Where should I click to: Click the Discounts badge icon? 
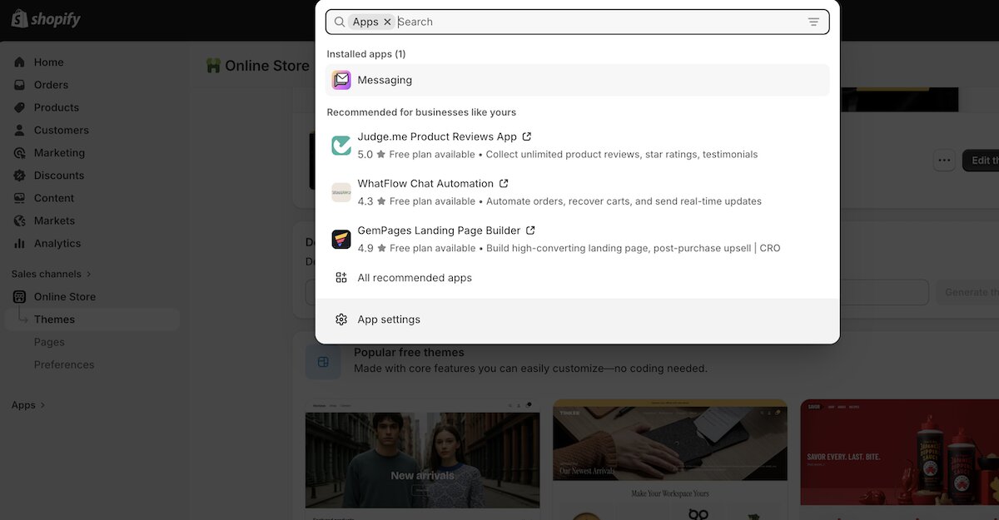pyautogui.click(x=19, y=176)
